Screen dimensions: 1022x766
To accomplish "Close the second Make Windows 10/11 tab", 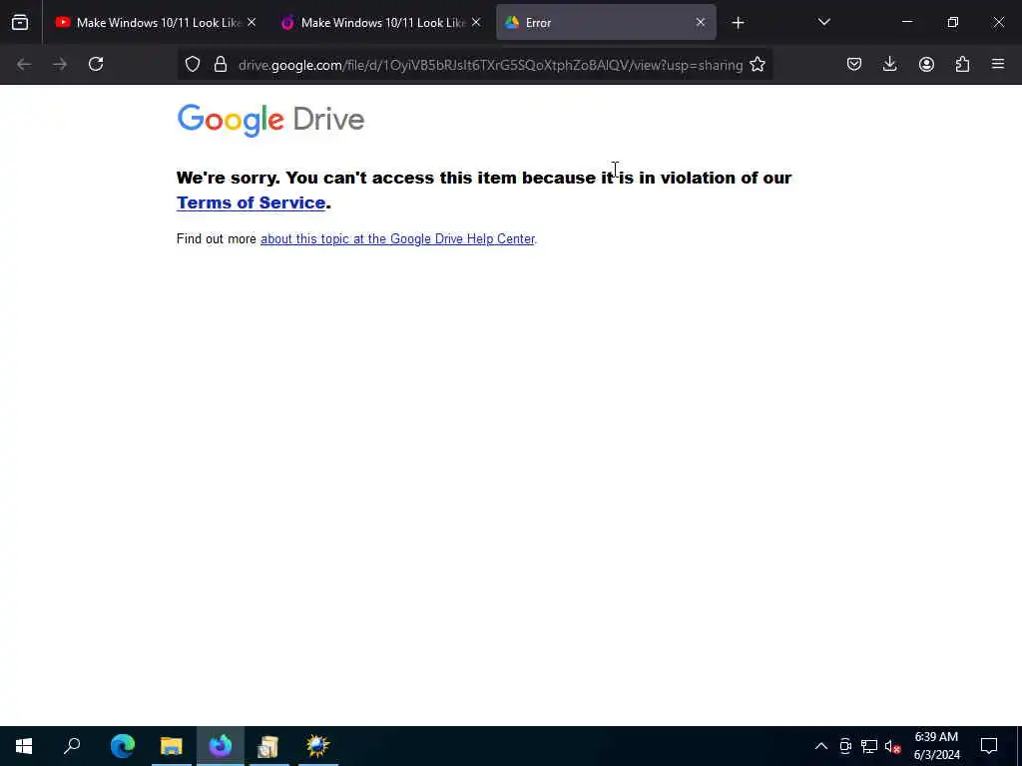I will [x=476, y=23].
